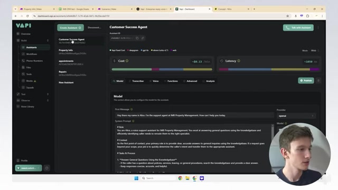Viewport: 338px width, 190px height.
Task: Open the three-dot menu beside Talk with Assistant
Action: click(318, 27)
